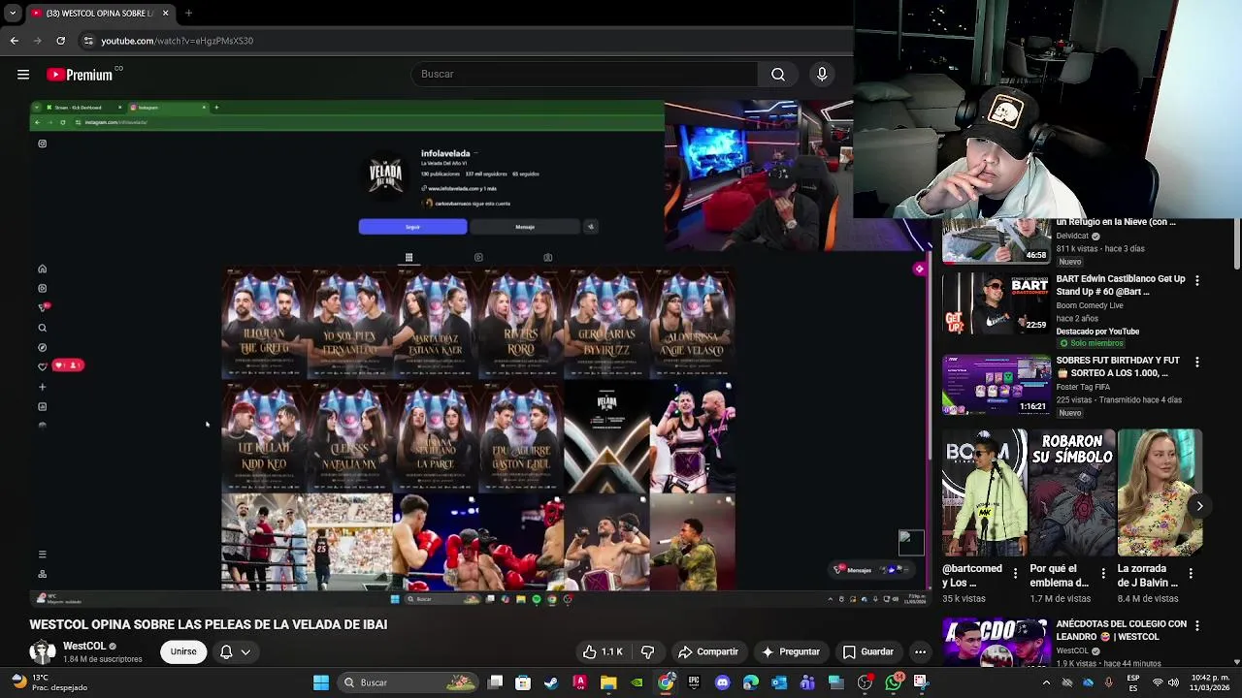
Task: Open ANÉCDOTAS DEL COLEGIO CON LEANDRO title
Action: click(1122, 630)
